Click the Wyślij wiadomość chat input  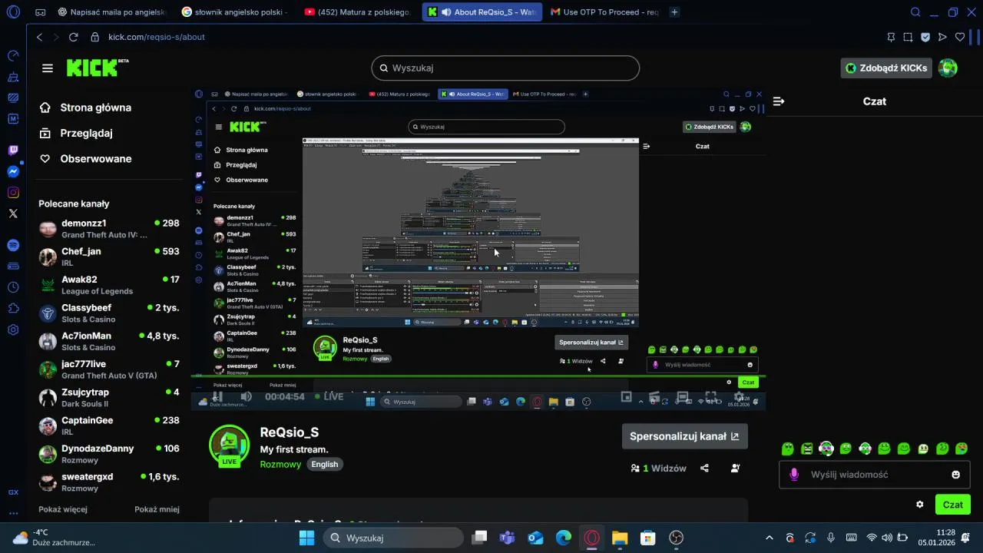[x=874, y=475]
